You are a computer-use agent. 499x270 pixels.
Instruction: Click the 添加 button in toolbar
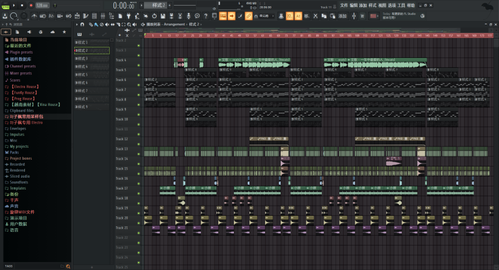tap(342, 16)
